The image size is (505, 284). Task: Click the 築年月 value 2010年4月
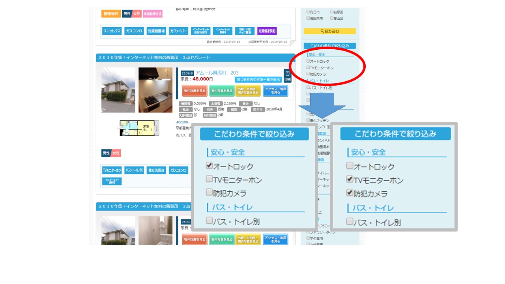coord(274,109)
